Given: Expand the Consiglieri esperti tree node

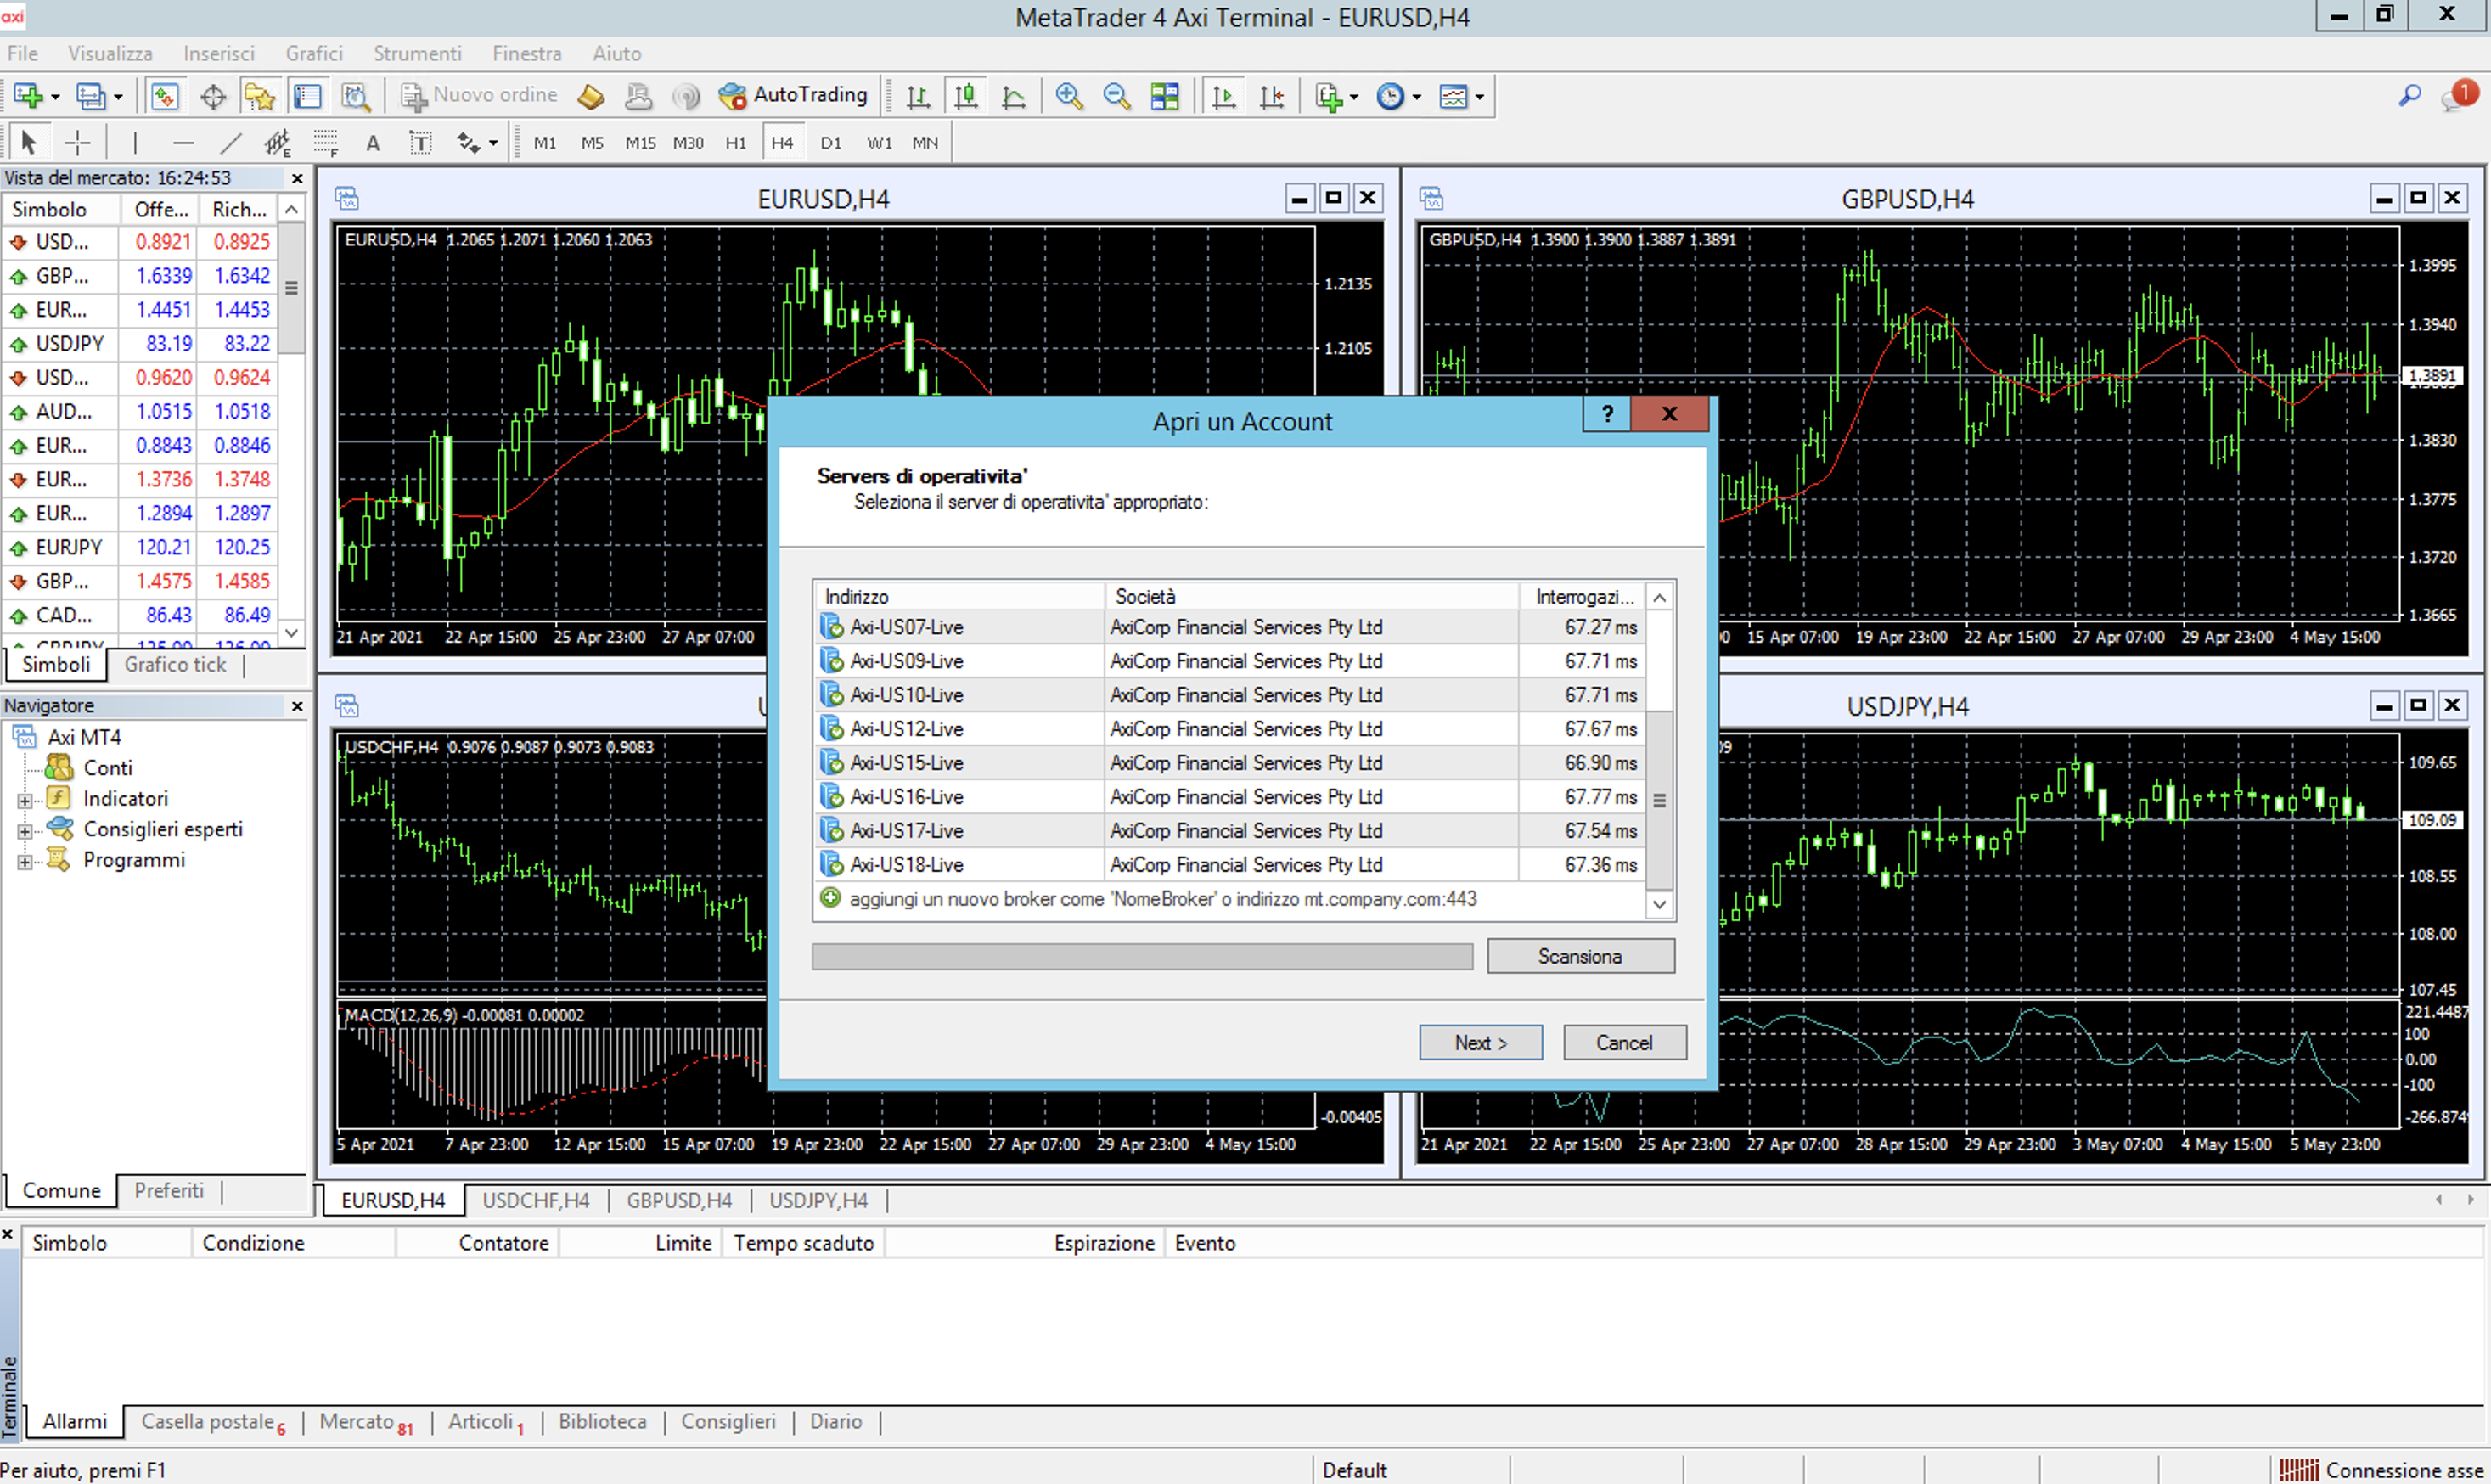Looking at the screenshot, I should (24, 831).
